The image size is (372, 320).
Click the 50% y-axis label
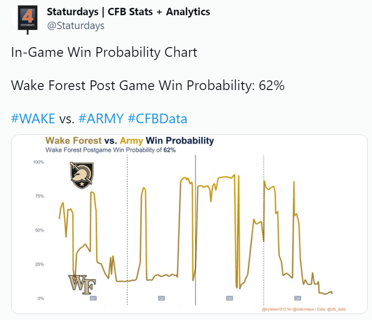point(39,230)
